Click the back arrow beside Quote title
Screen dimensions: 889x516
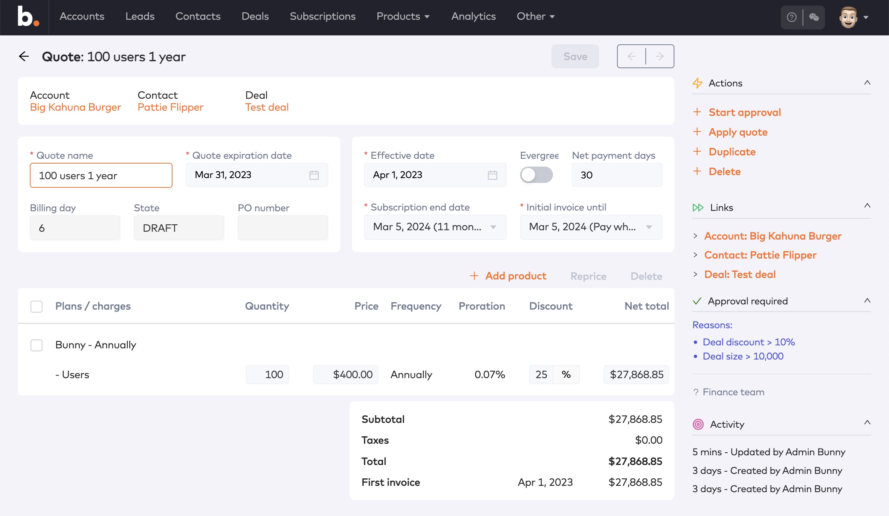[x=24, y=56]
